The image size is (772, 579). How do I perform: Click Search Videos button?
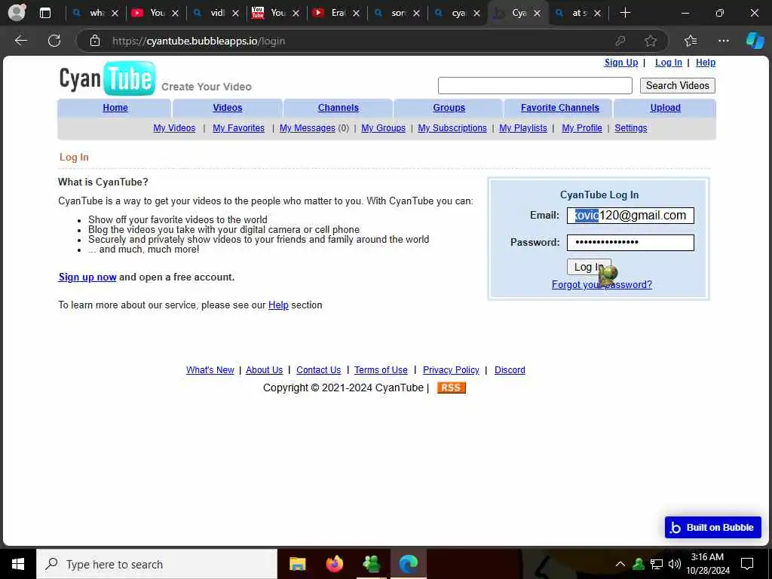678,86
